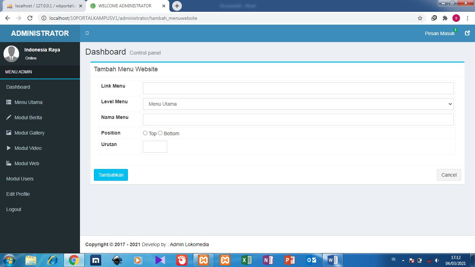Bookmark this page with the star icon
Screen dimensions: 475x267
point(420,18)
